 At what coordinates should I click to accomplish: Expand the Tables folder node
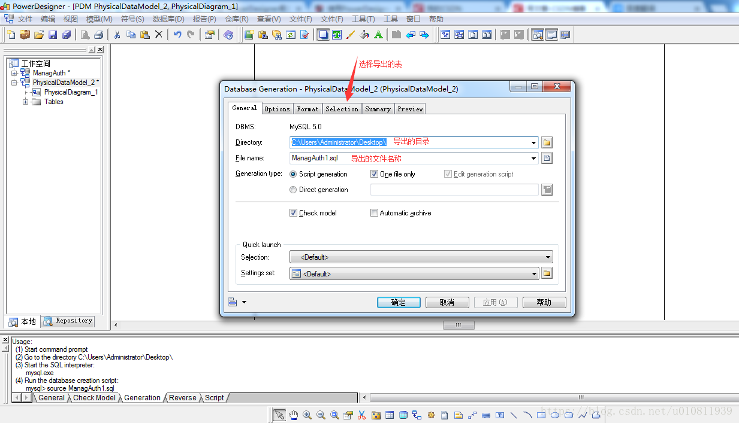coord(26,102)
